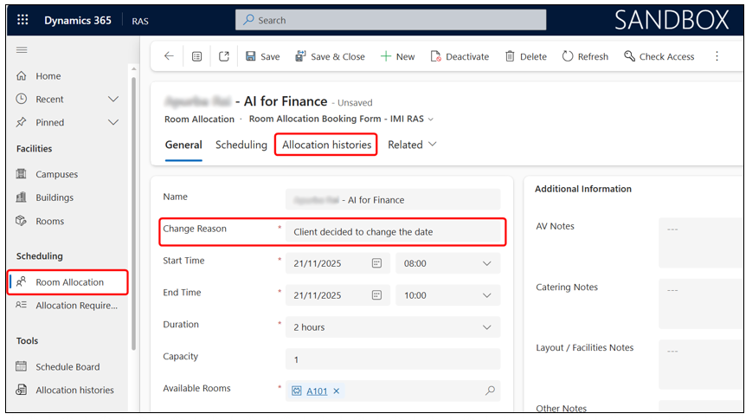Click into the Change Reason text field
752x420 pixels.
coord(394,231)
